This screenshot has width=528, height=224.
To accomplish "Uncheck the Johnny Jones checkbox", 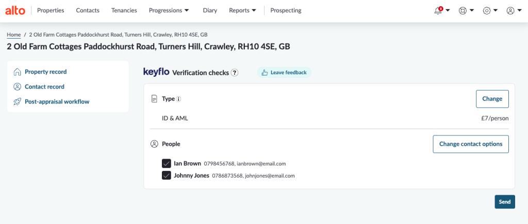I will pos(167,175).
